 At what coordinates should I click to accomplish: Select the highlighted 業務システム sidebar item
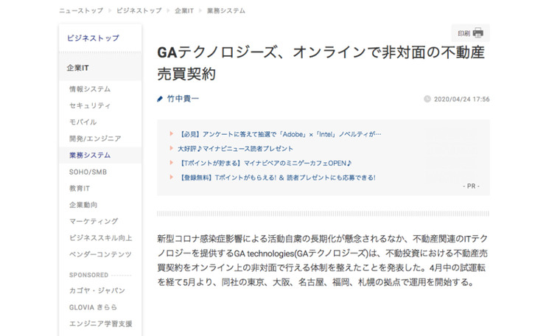pos(90,155)
